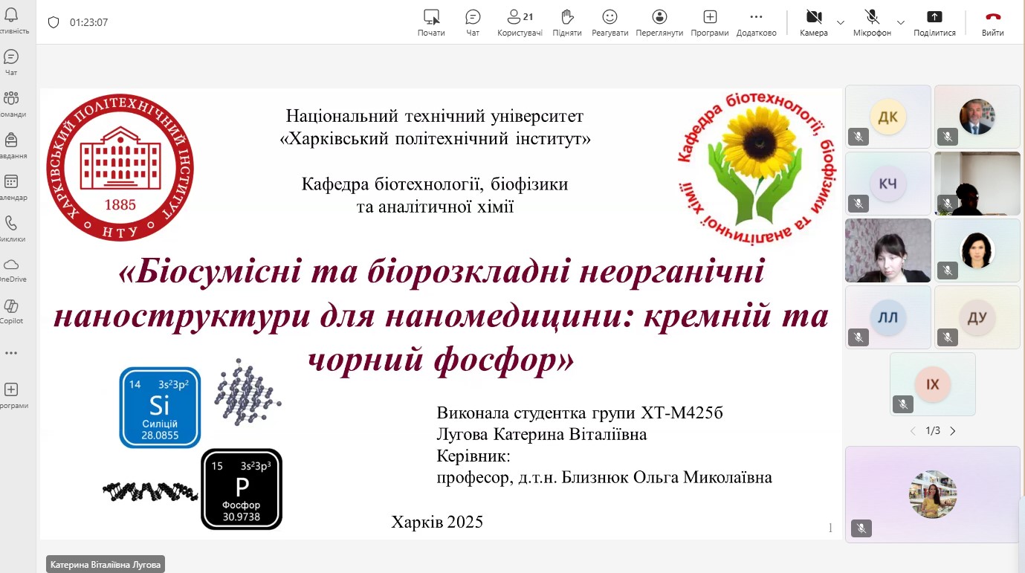This screenshot has height=573, width=1025.
Task: Toggle the Камера on or off
Action: click(814, 22)
